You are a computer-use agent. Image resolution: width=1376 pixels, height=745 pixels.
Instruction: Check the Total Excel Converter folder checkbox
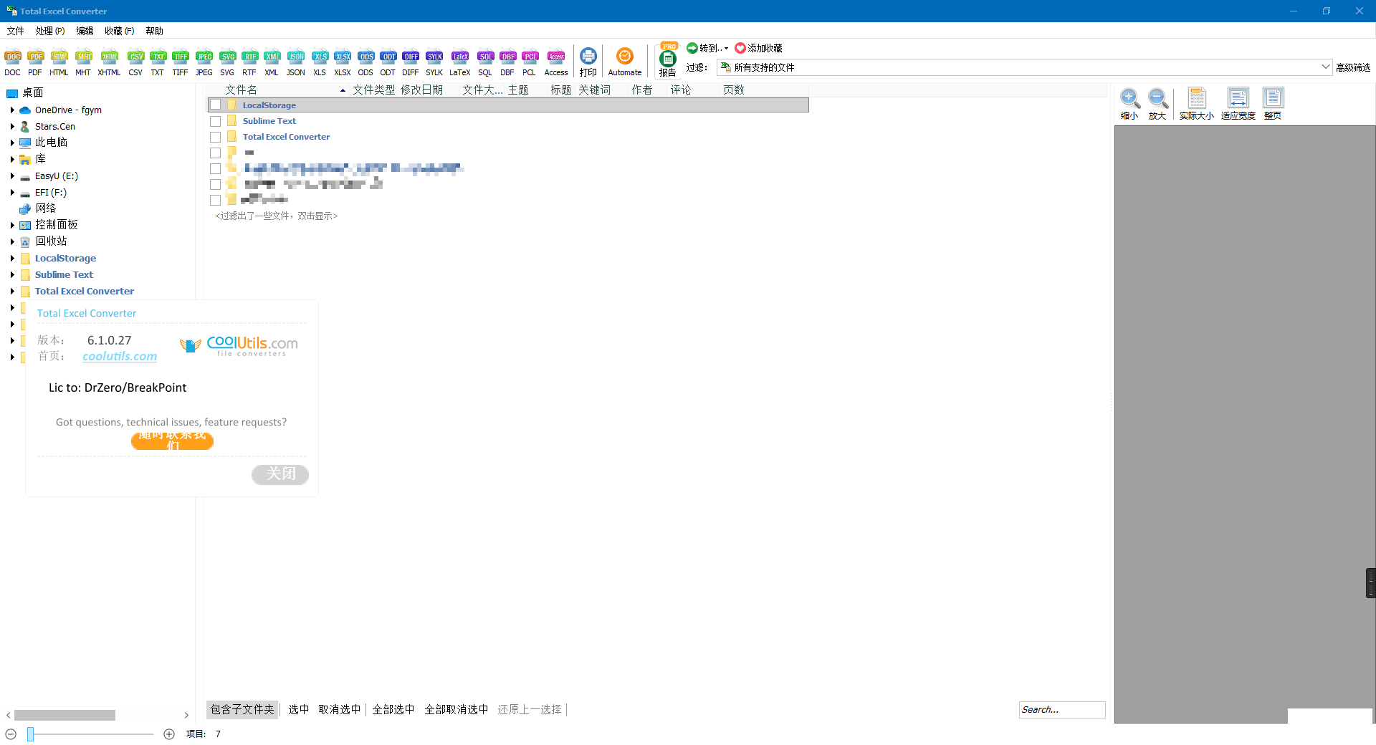pos(215,137)
